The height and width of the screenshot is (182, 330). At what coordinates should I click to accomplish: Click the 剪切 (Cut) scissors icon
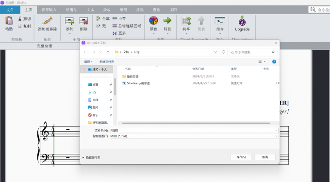click(x=20, y=19)
